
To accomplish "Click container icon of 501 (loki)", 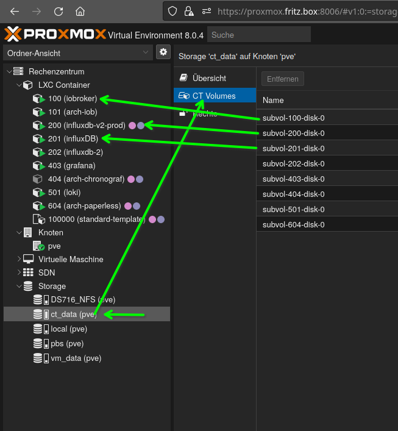I will [x=38, y=193].
